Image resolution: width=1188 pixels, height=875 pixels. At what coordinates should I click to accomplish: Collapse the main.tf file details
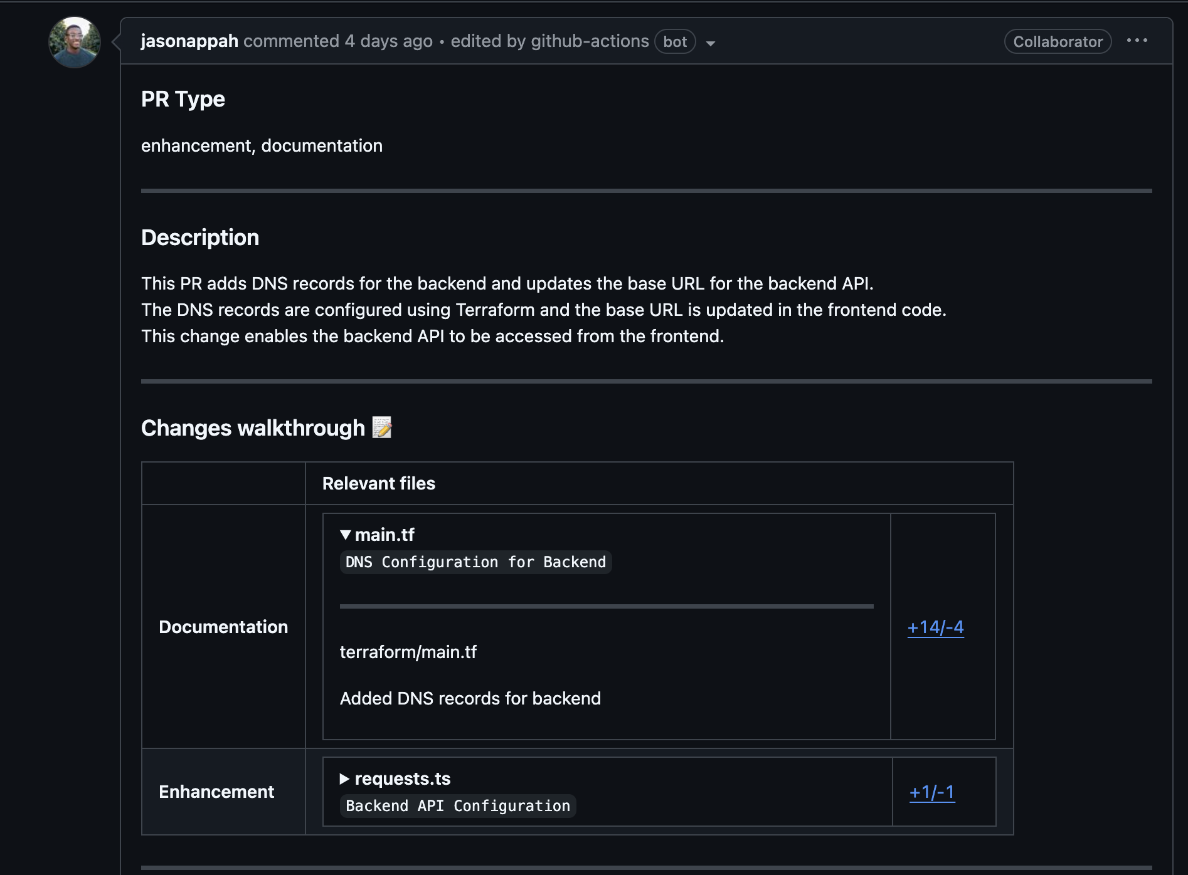click(345, 535)
